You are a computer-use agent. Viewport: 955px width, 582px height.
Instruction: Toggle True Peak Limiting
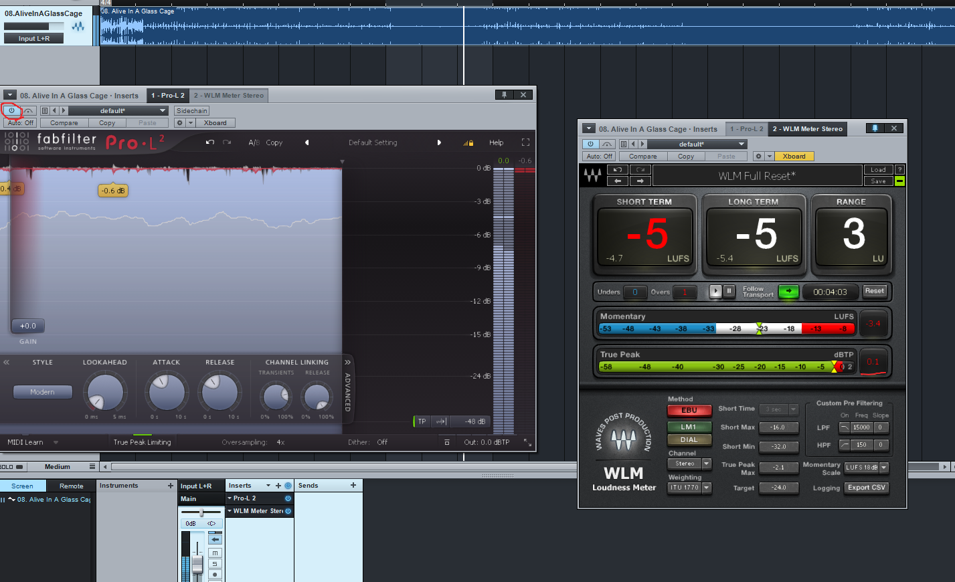point(142,442)
